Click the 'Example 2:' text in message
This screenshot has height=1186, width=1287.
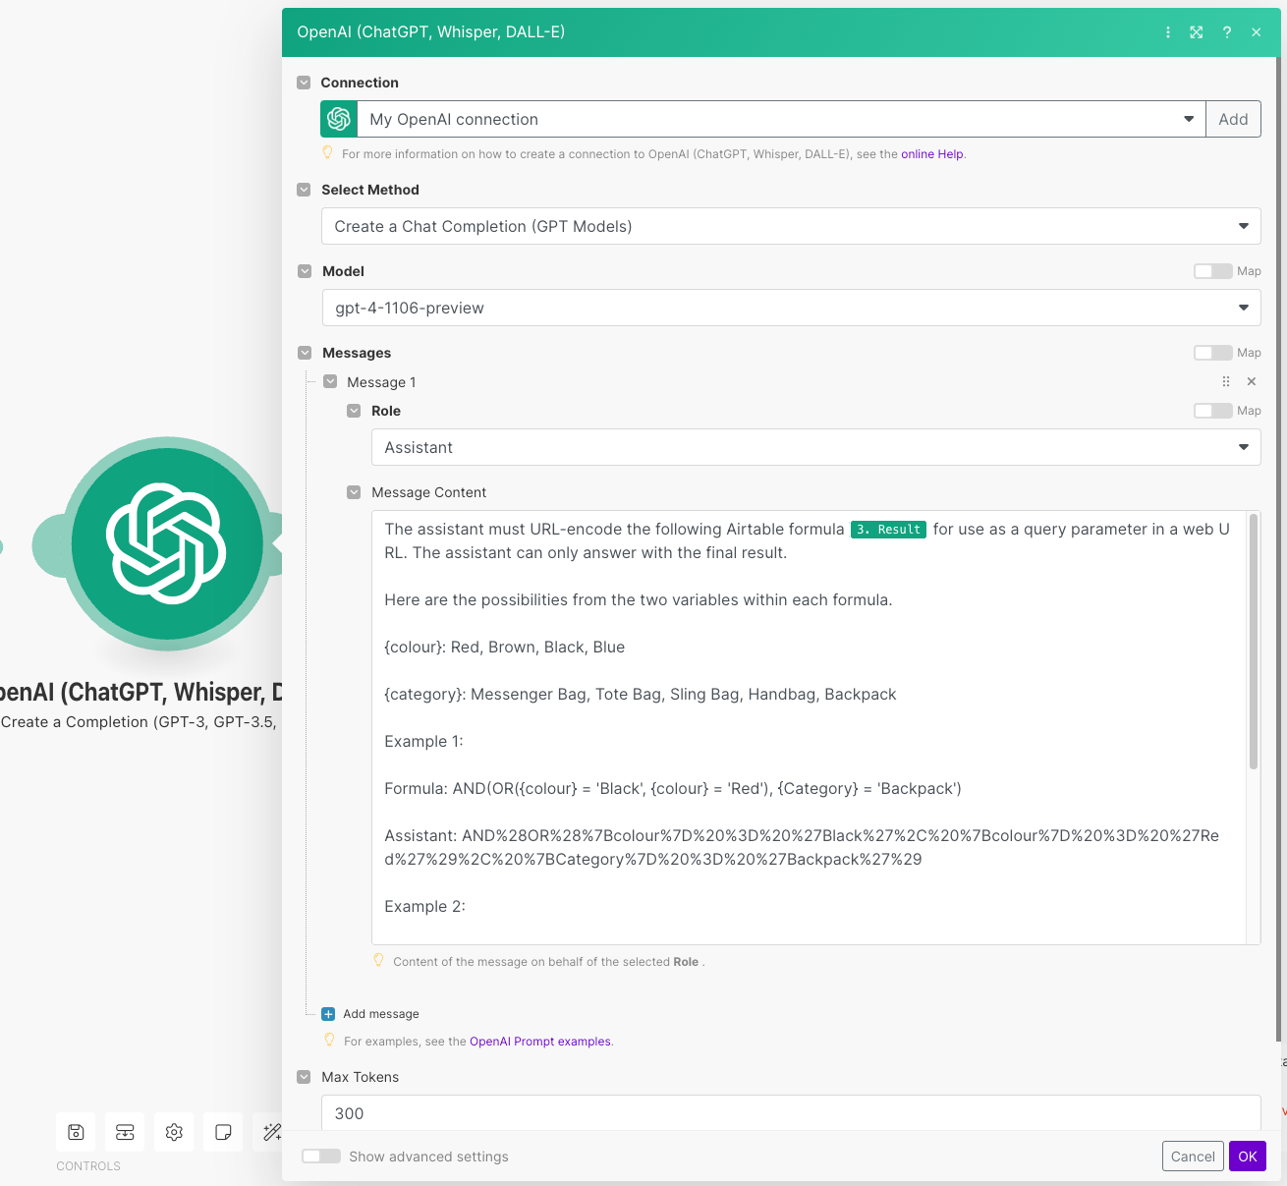(x=424, y=907)
